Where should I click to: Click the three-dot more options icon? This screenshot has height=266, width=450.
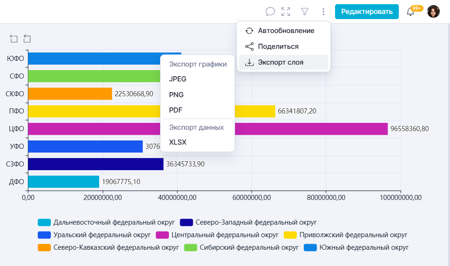[x=323, y=12]
